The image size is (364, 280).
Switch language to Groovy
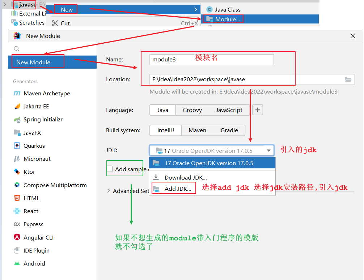click(192, 110)
